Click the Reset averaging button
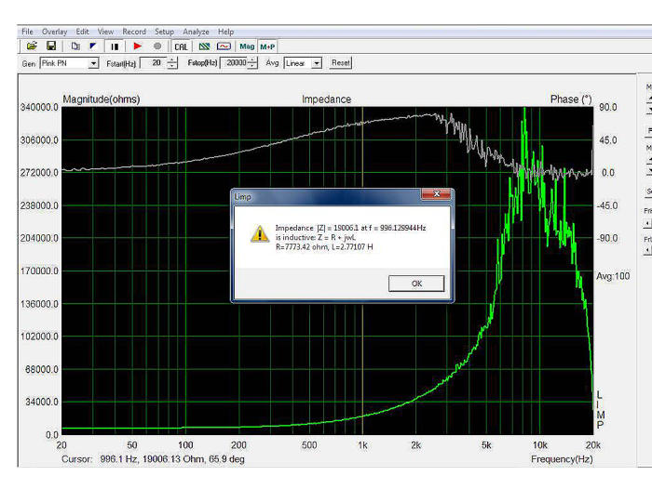 point(341,62)
